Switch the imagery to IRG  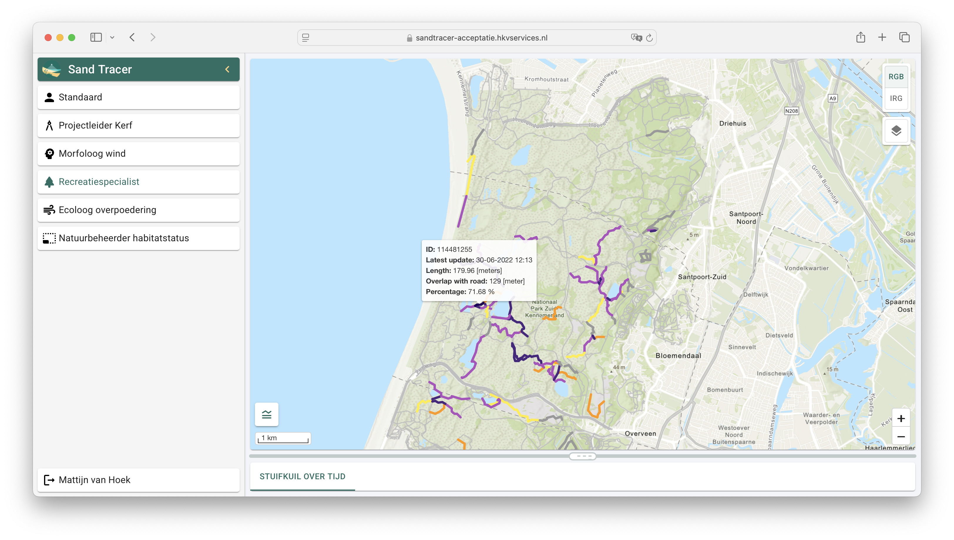[x=896, y=98]
